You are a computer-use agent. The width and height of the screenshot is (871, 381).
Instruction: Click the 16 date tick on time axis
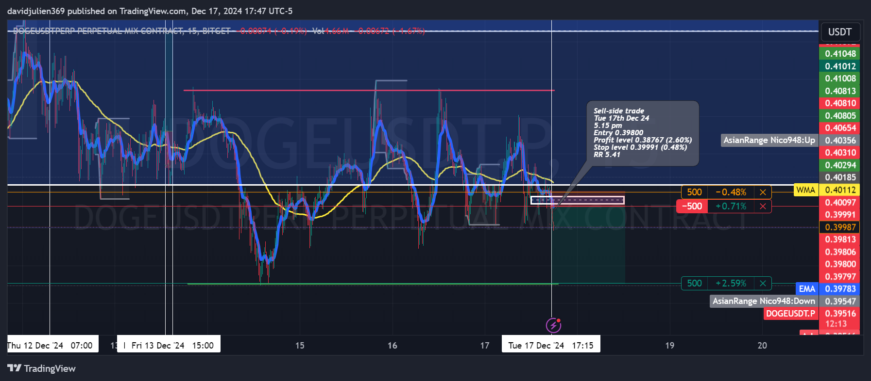pos(392,346)
